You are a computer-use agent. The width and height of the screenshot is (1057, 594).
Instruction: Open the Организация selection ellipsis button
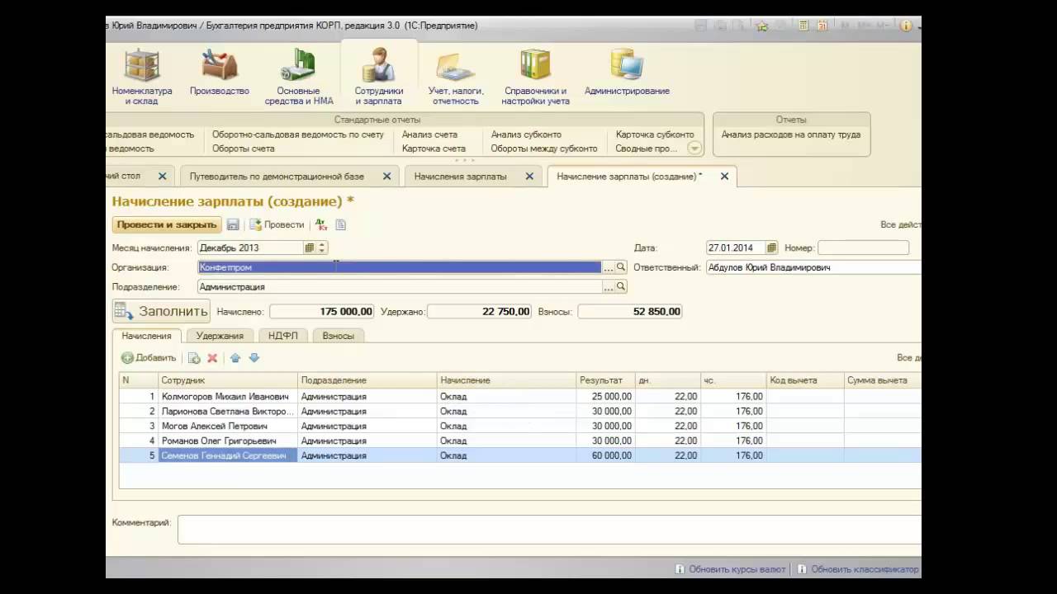609,267
